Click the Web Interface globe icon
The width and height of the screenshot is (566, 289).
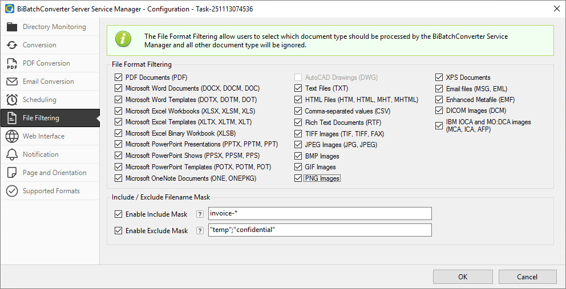pyautogui.click(x=12, y=136)
